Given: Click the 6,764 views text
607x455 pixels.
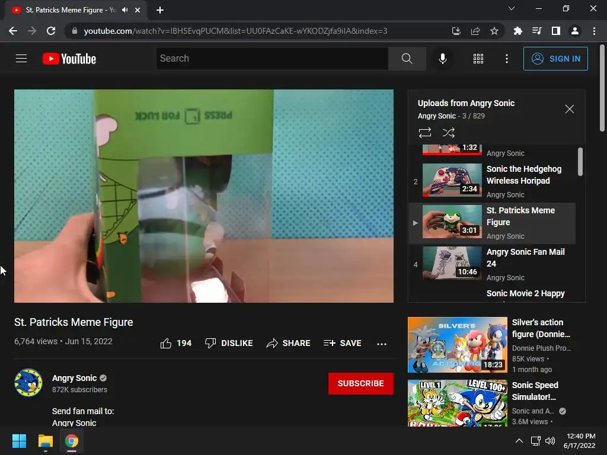Looking at the screenshot, I should [36, 341].
